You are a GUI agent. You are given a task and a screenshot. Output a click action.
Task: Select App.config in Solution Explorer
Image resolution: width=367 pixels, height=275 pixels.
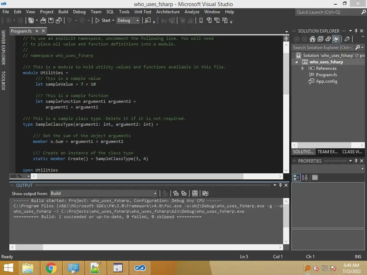click(x=327, y=81)
